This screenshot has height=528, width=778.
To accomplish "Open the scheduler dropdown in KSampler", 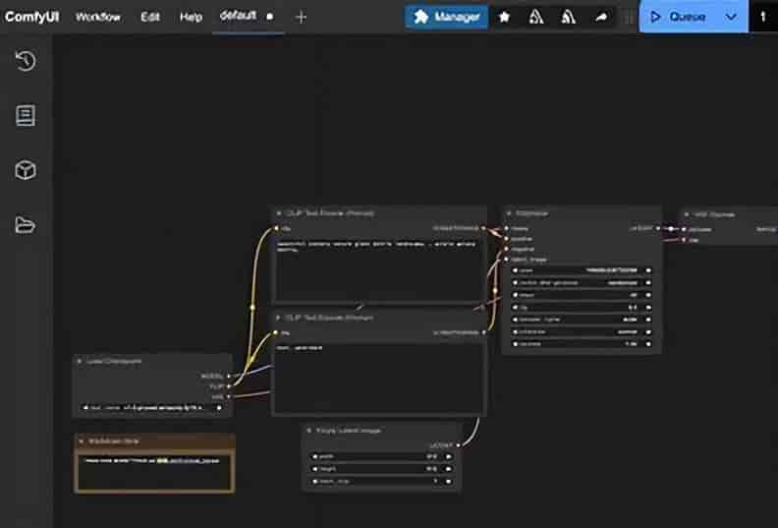I will [582, 331].
